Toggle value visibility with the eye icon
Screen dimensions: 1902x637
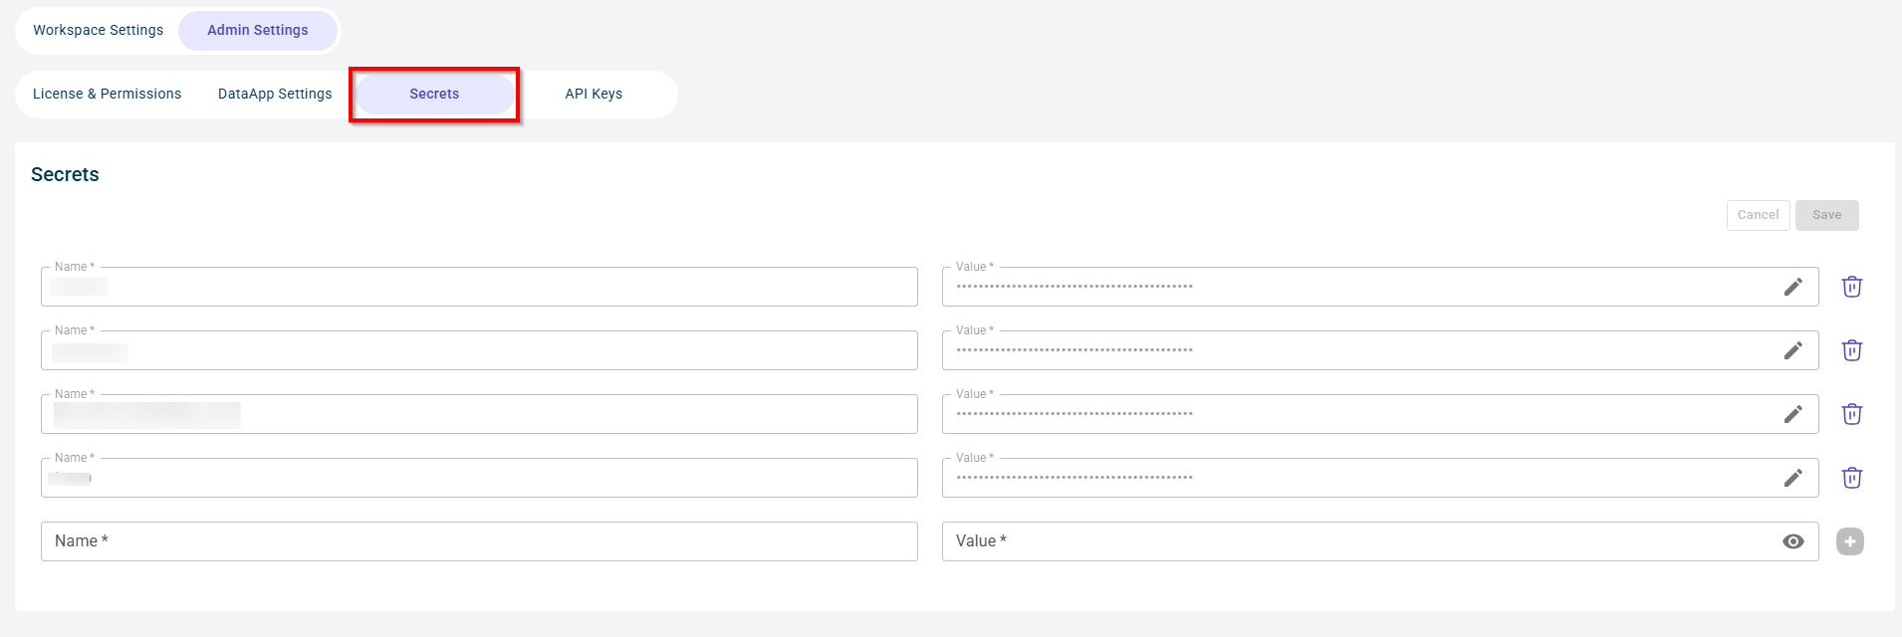pos(1792,541)
